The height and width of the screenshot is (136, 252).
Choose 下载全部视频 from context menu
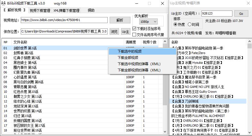pos(128,58)
